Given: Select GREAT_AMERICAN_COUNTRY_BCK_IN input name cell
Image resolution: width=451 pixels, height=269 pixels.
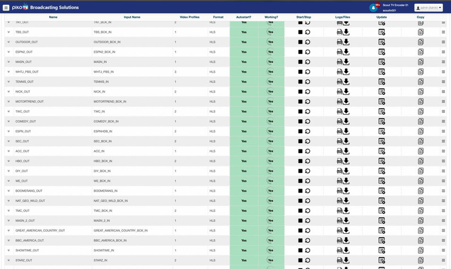Looking at the screenshot, I should [x=120, y=230].
